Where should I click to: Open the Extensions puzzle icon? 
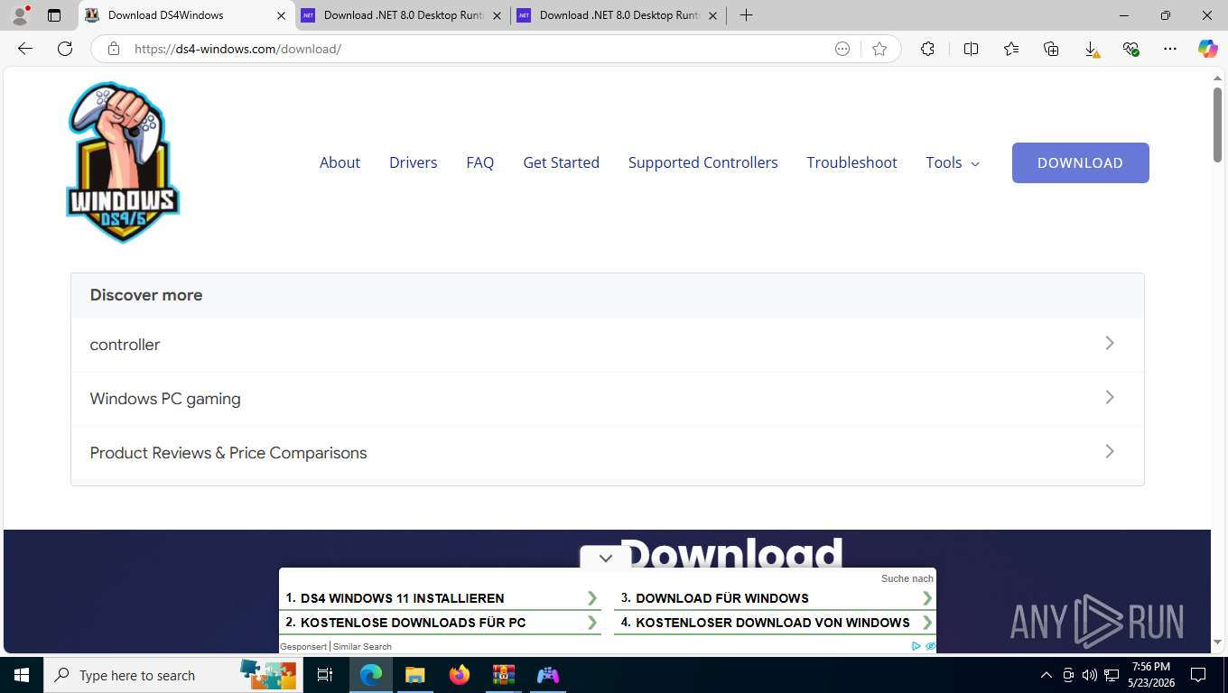[x=927, y=49]
